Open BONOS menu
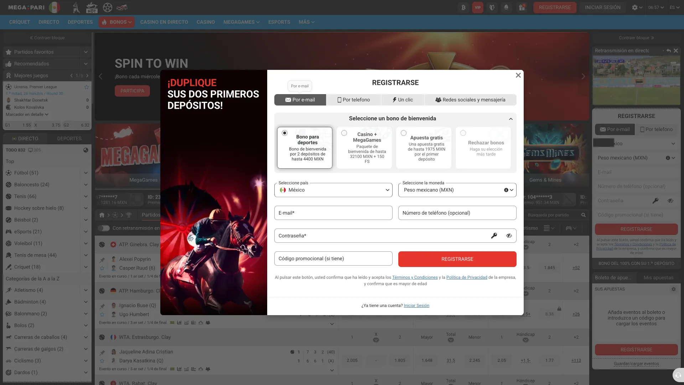 tap(116, 22)
